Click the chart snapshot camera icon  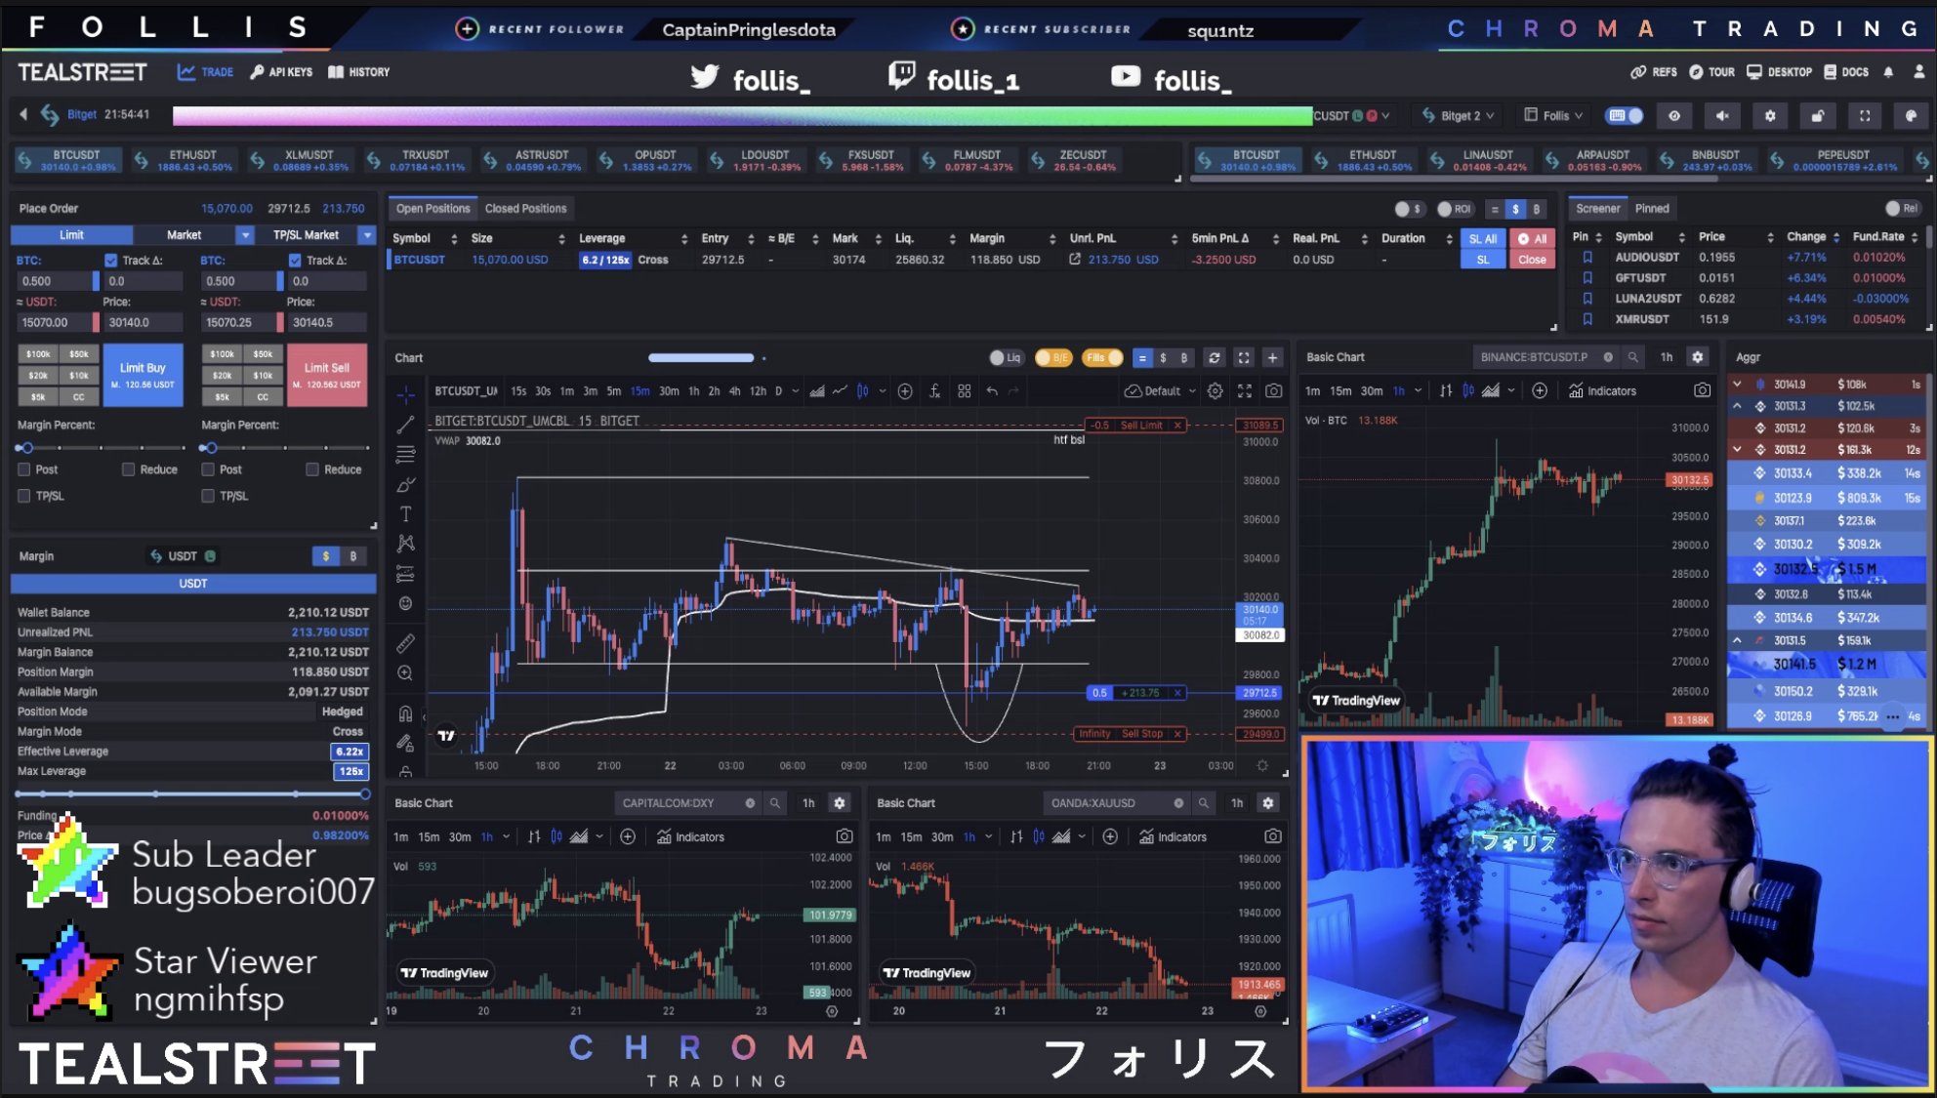point(1274,390)
